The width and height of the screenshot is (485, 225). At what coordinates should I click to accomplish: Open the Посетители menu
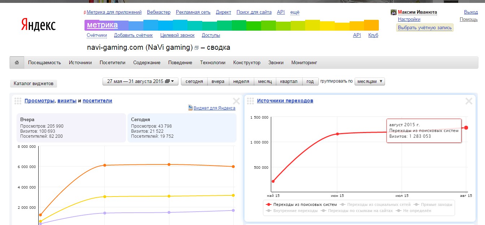point(113,63)
